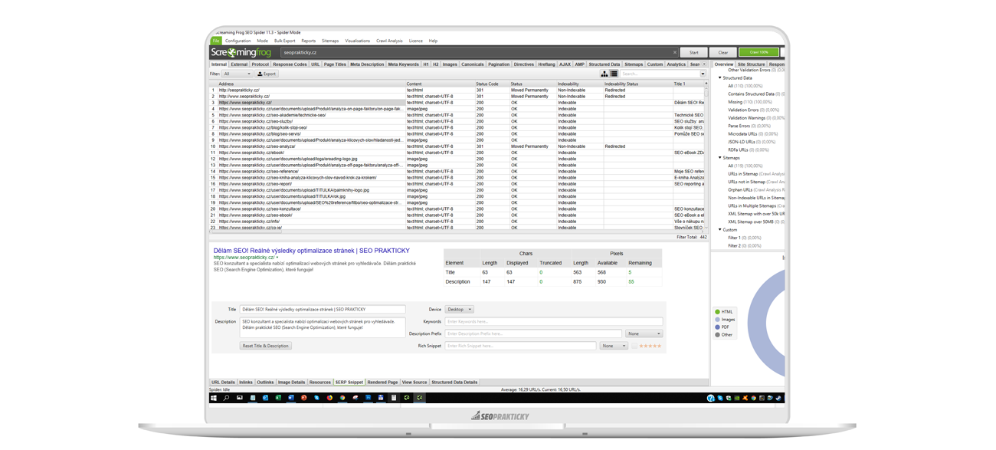
Task: Open Outlook from the taskbar
Action: pyautogui.click(x=265, y=398)
